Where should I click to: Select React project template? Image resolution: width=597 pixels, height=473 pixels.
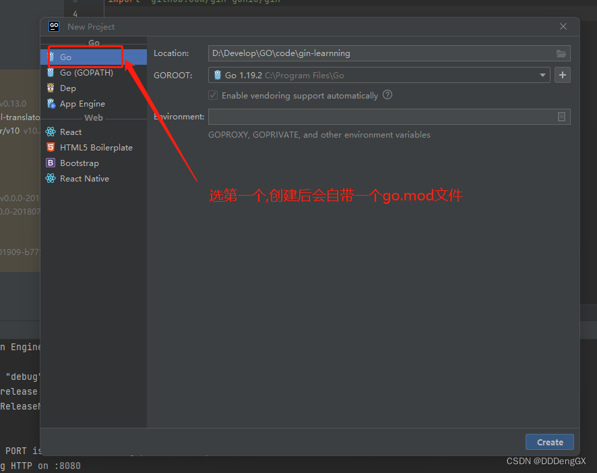93,132
